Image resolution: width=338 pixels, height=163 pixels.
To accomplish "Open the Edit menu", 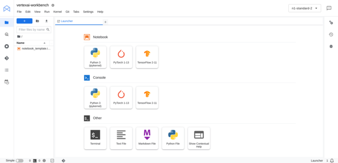I will click(28, 12).
